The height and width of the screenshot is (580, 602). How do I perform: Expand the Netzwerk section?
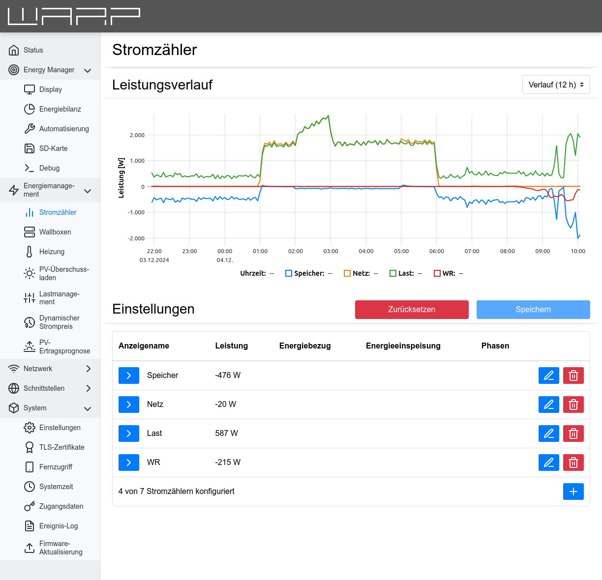[x=88, y=368]
